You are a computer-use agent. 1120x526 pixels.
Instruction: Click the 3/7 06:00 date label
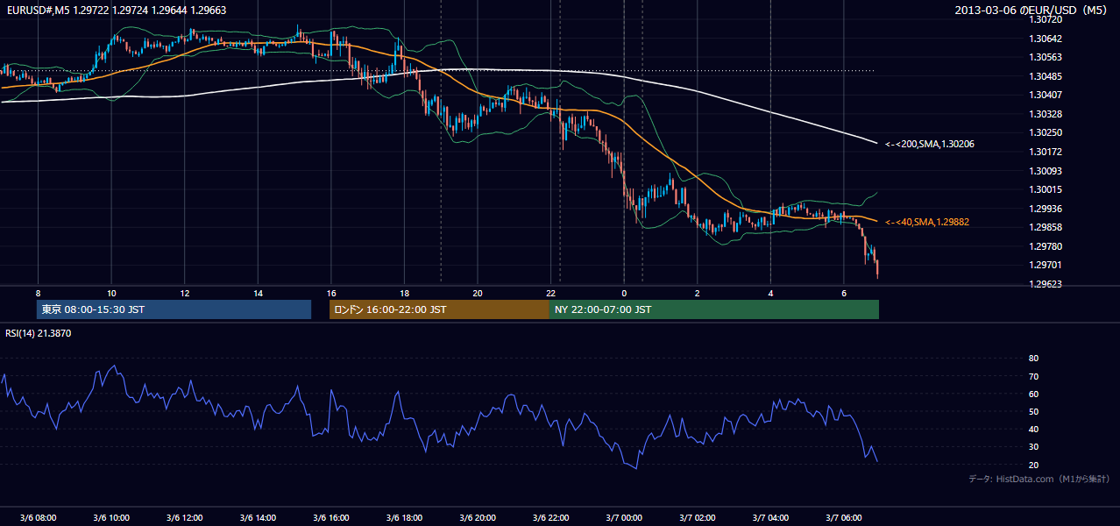[843, 517]
